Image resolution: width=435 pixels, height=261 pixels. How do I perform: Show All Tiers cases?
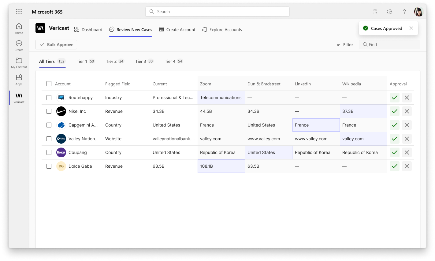(52, 61)
